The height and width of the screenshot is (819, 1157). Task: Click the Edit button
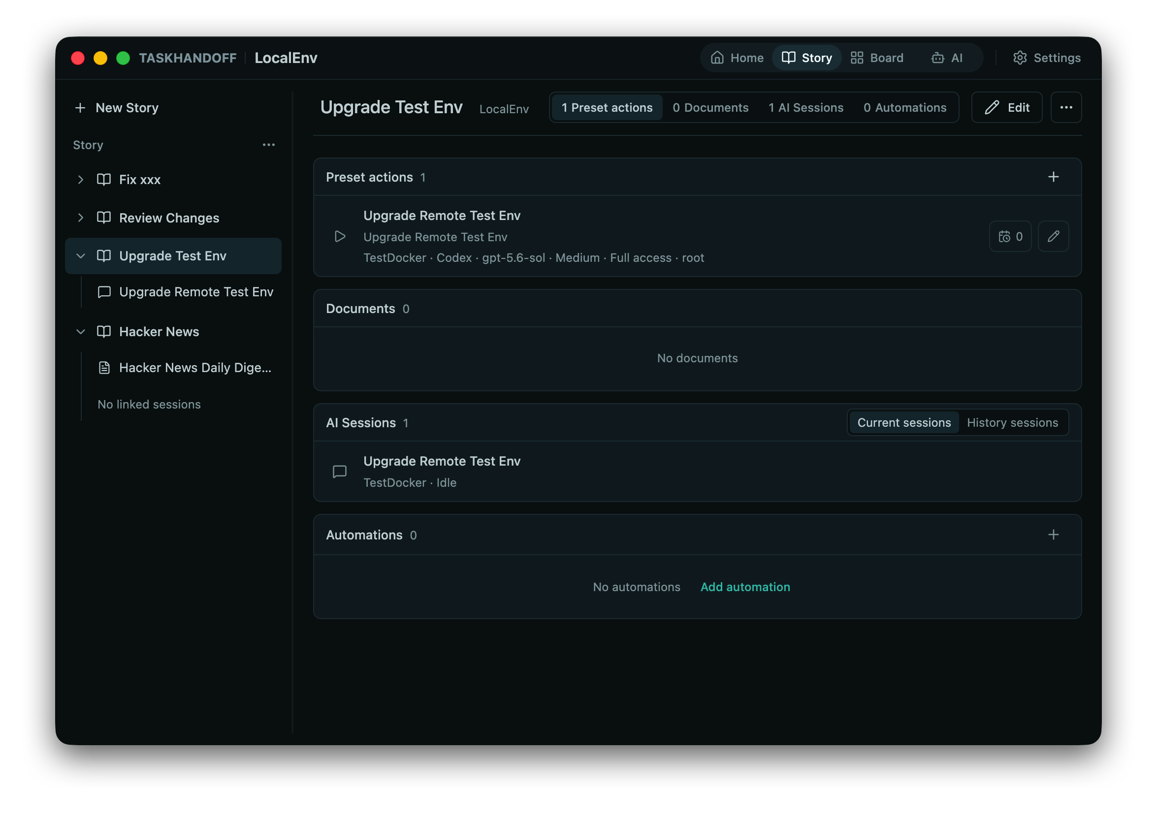point(1006,107)
